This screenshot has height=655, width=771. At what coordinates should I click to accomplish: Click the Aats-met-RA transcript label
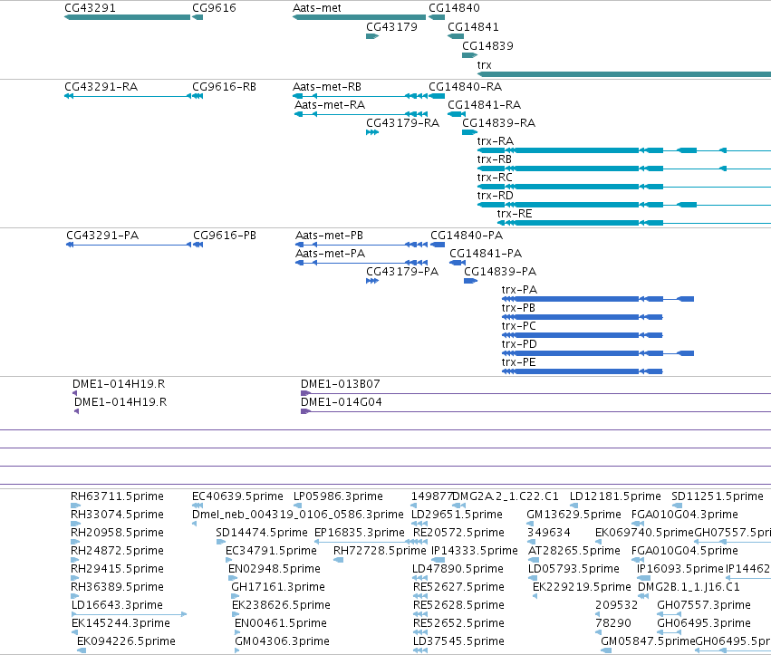pos(330,105)
